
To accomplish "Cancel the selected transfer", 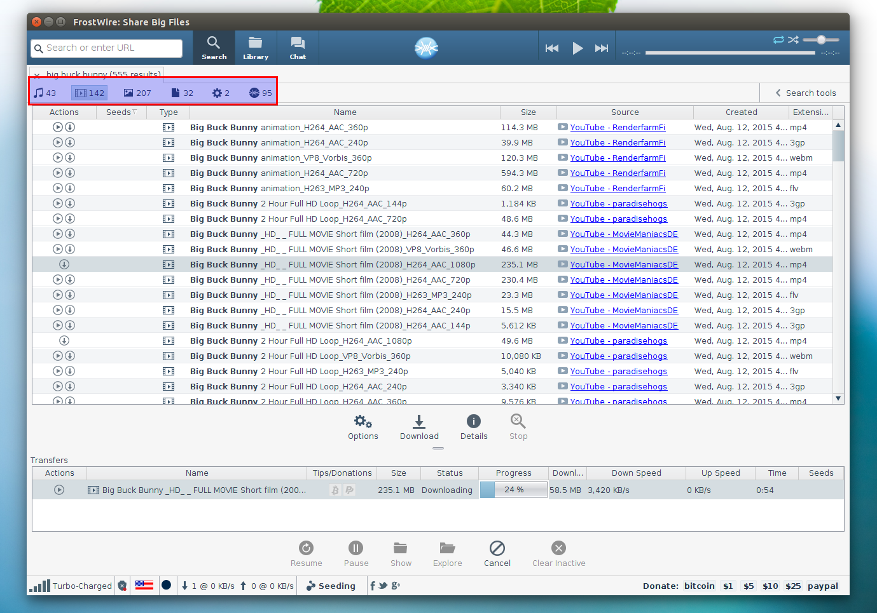I will click(497, 554).
